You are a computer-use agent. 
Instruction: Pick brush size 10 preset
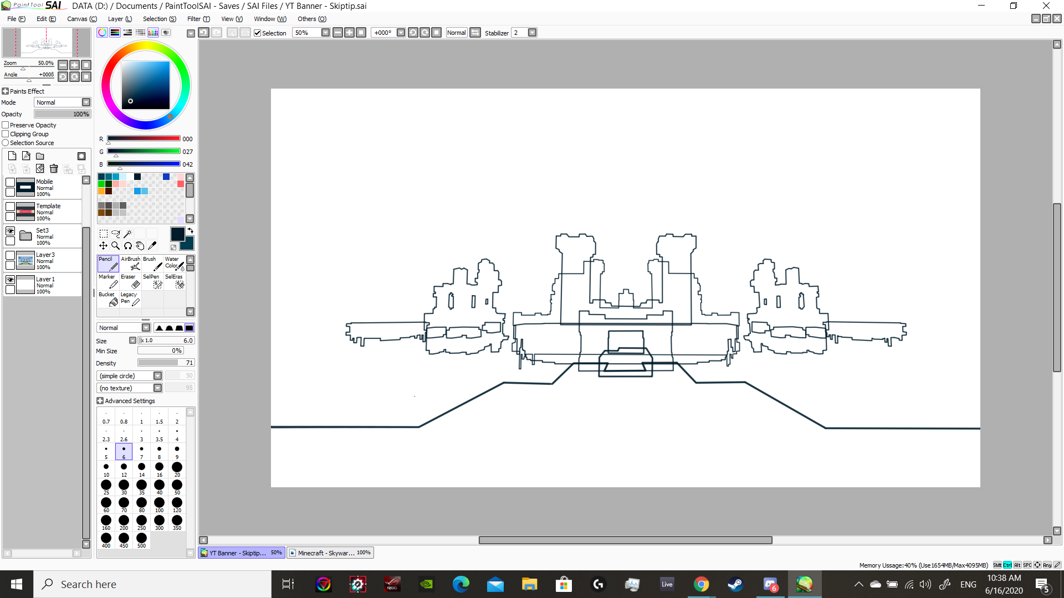(x=106, y=470)
